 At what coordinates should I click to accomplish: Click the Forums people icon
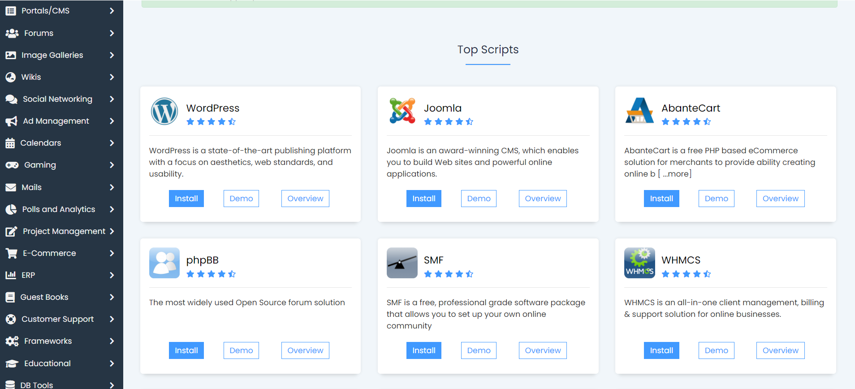coord(12,33)
